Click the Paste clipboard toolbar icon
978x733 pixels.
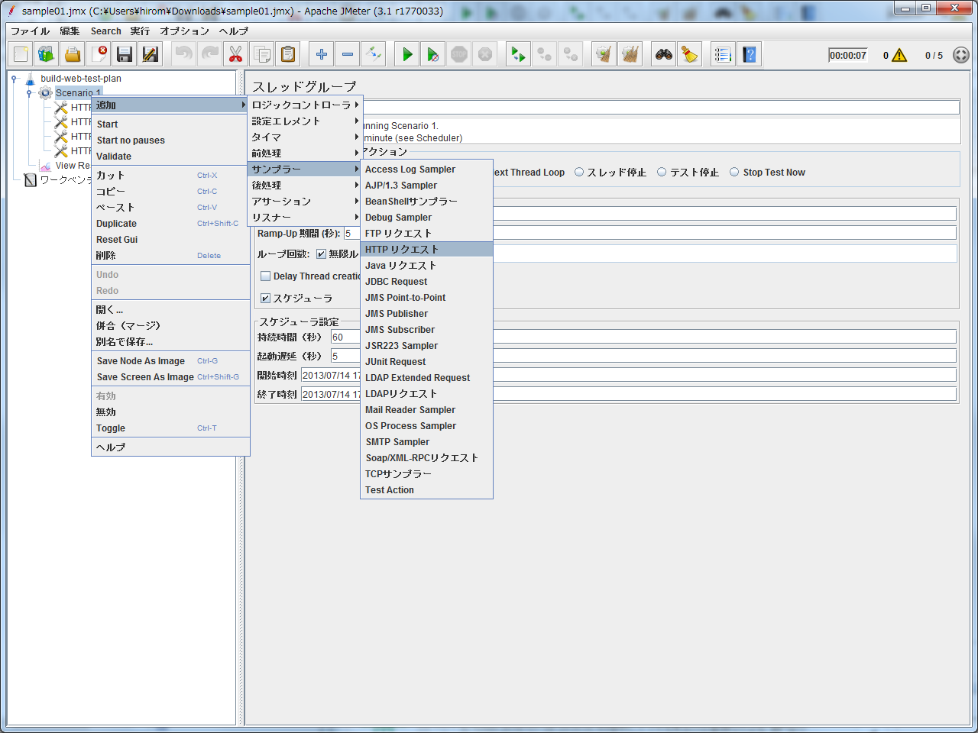(287, 54)
